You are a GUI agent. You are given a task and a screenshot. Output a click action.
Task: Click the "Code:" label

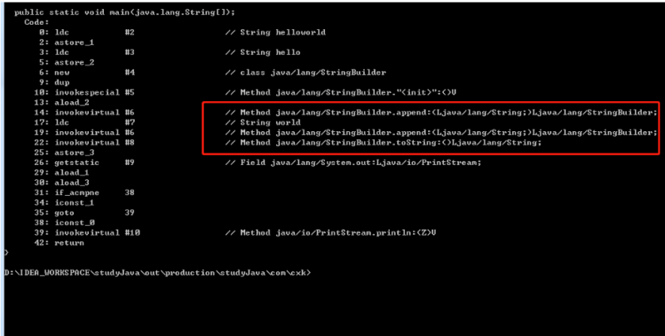point(37,22)
